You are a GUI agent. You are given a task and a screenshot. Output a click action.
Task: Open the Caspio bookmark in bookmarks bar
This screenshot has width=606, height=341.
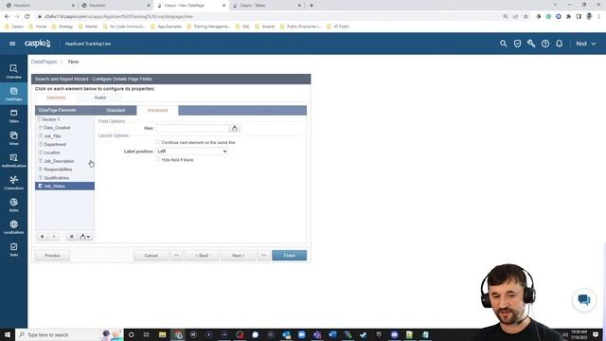pos(15,27)
